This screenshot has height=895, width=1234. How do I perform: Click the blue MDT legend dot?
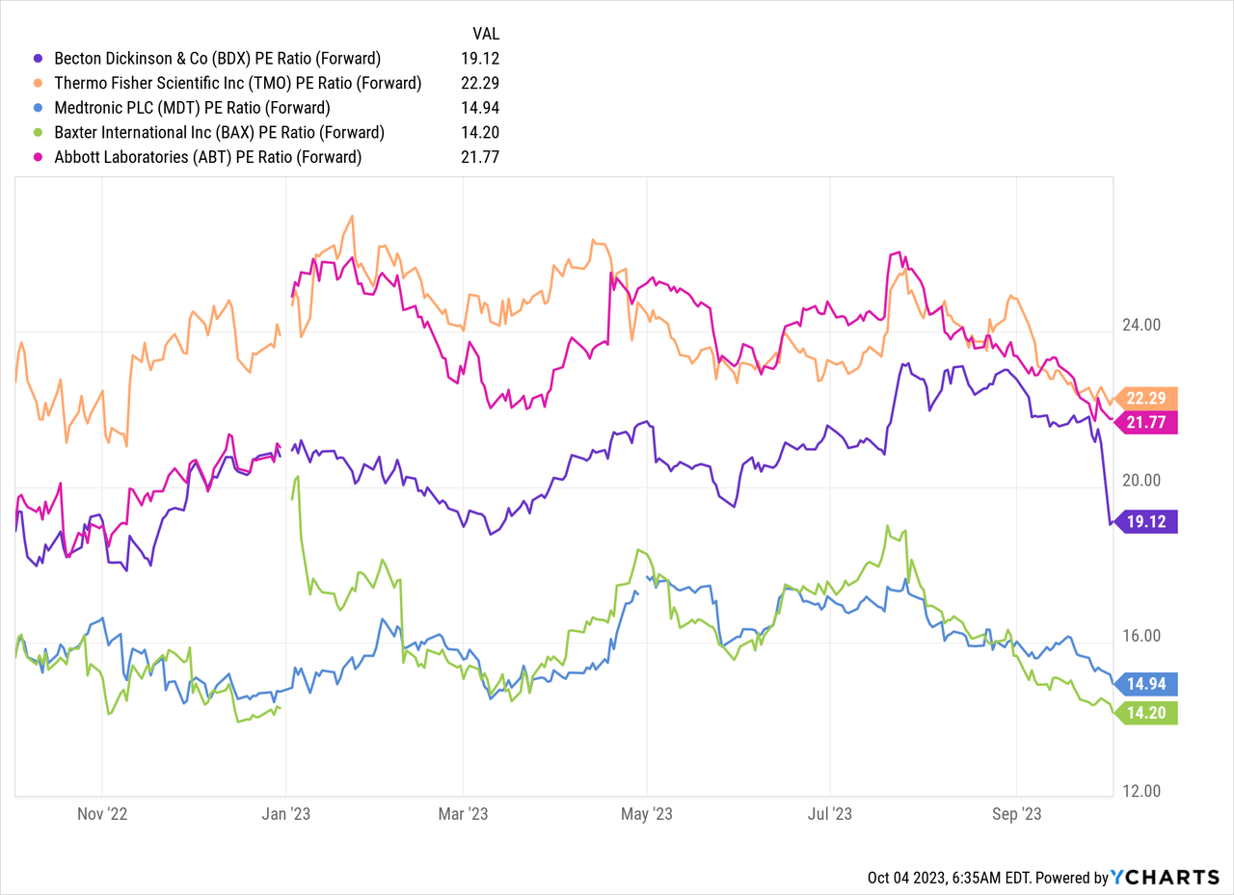tap(38, 108)
